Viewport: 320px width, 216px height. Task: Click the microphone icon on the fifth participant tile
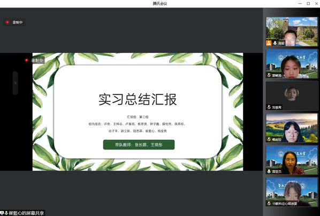point(269,171)
